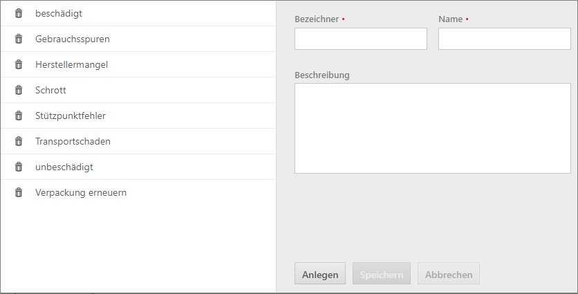This screenshot has height=294, width=578.
Task: Pick Transportschaden in the list
Action: pyautogui.click(x=138, y=141)
